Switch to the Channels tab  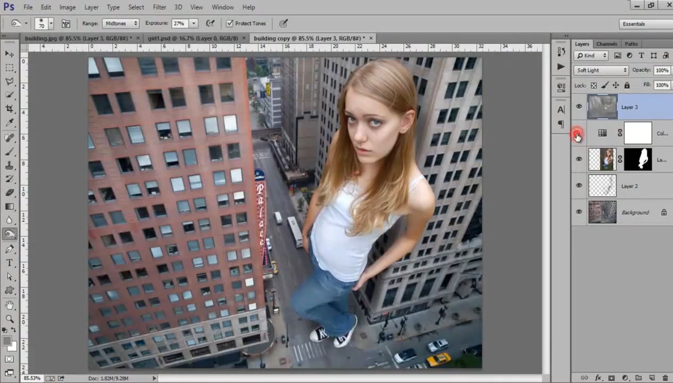point(606,44)
